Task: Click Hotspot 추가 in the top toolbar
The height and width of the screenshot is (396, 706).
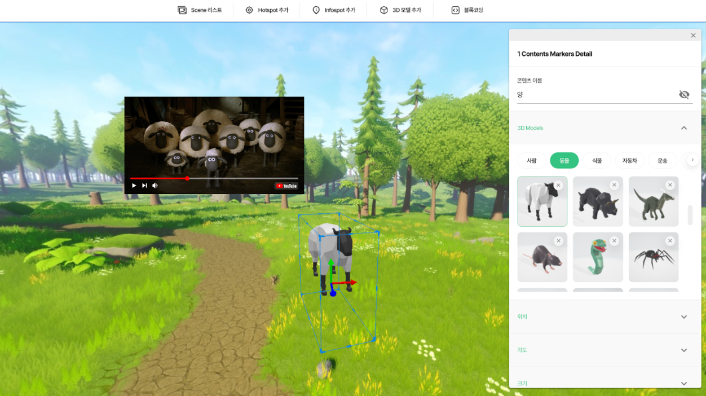Action: click(267, 10)
